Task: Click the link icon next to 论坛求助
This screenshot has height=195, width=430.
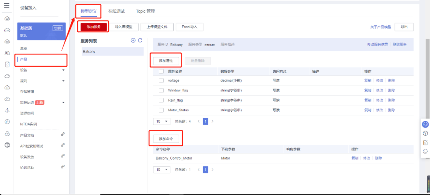Action: click(x=63, y=166)
